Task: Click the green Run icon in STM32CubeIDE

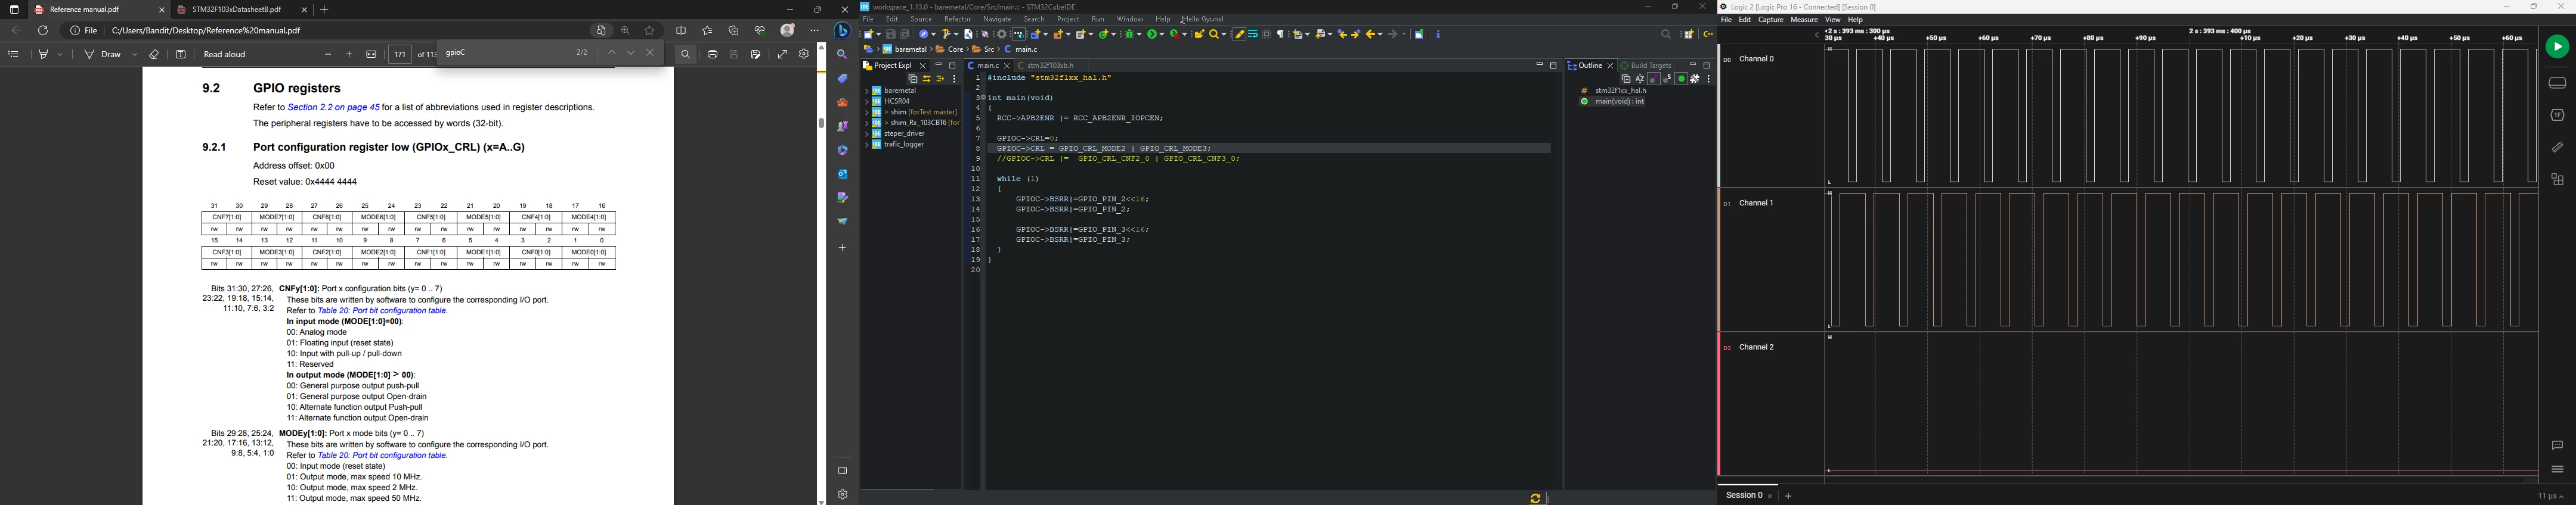Action: click(1152, 34)
